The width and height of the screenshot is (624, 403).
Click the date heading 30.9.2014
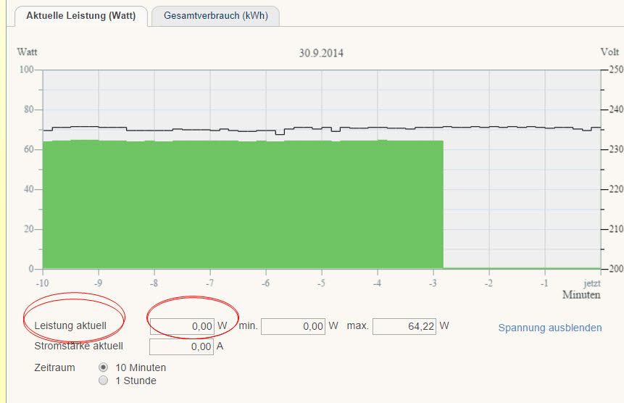(x=320, y=53)
